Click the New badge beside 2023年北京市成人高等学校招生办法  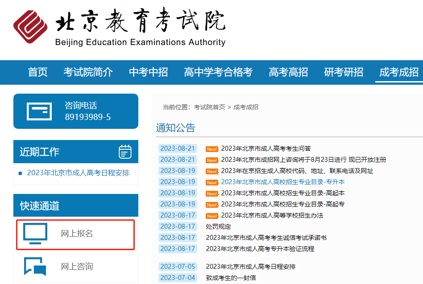pyautogui.click(x=211, y=216)
